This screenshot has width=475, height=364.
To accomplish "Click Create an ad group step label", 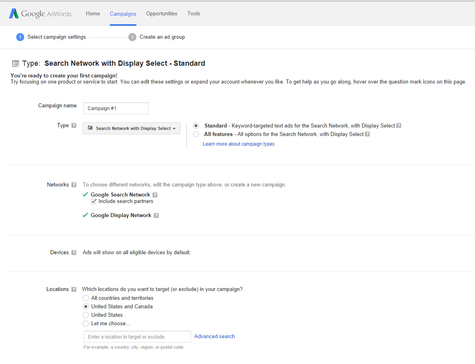I will (x=162, y=37).
